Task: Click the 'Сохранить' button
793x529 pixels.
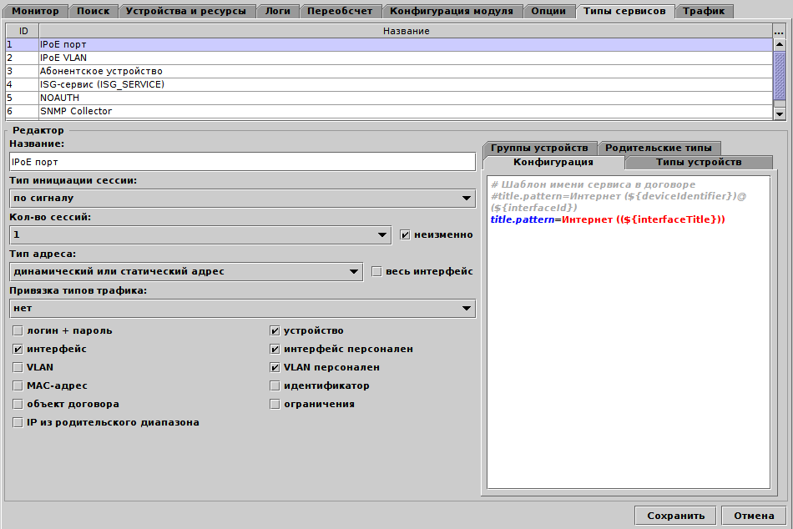Action: click(674, 516)
